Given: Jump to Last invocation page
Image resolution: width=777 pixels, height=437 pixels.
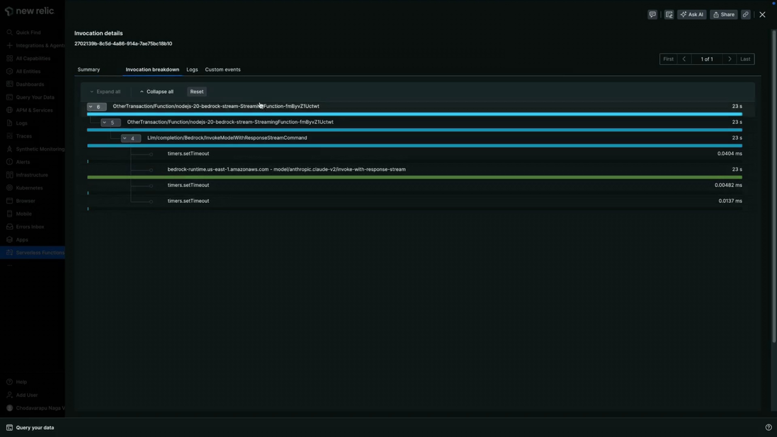Looking at the screenshot, I should (745, 59).
